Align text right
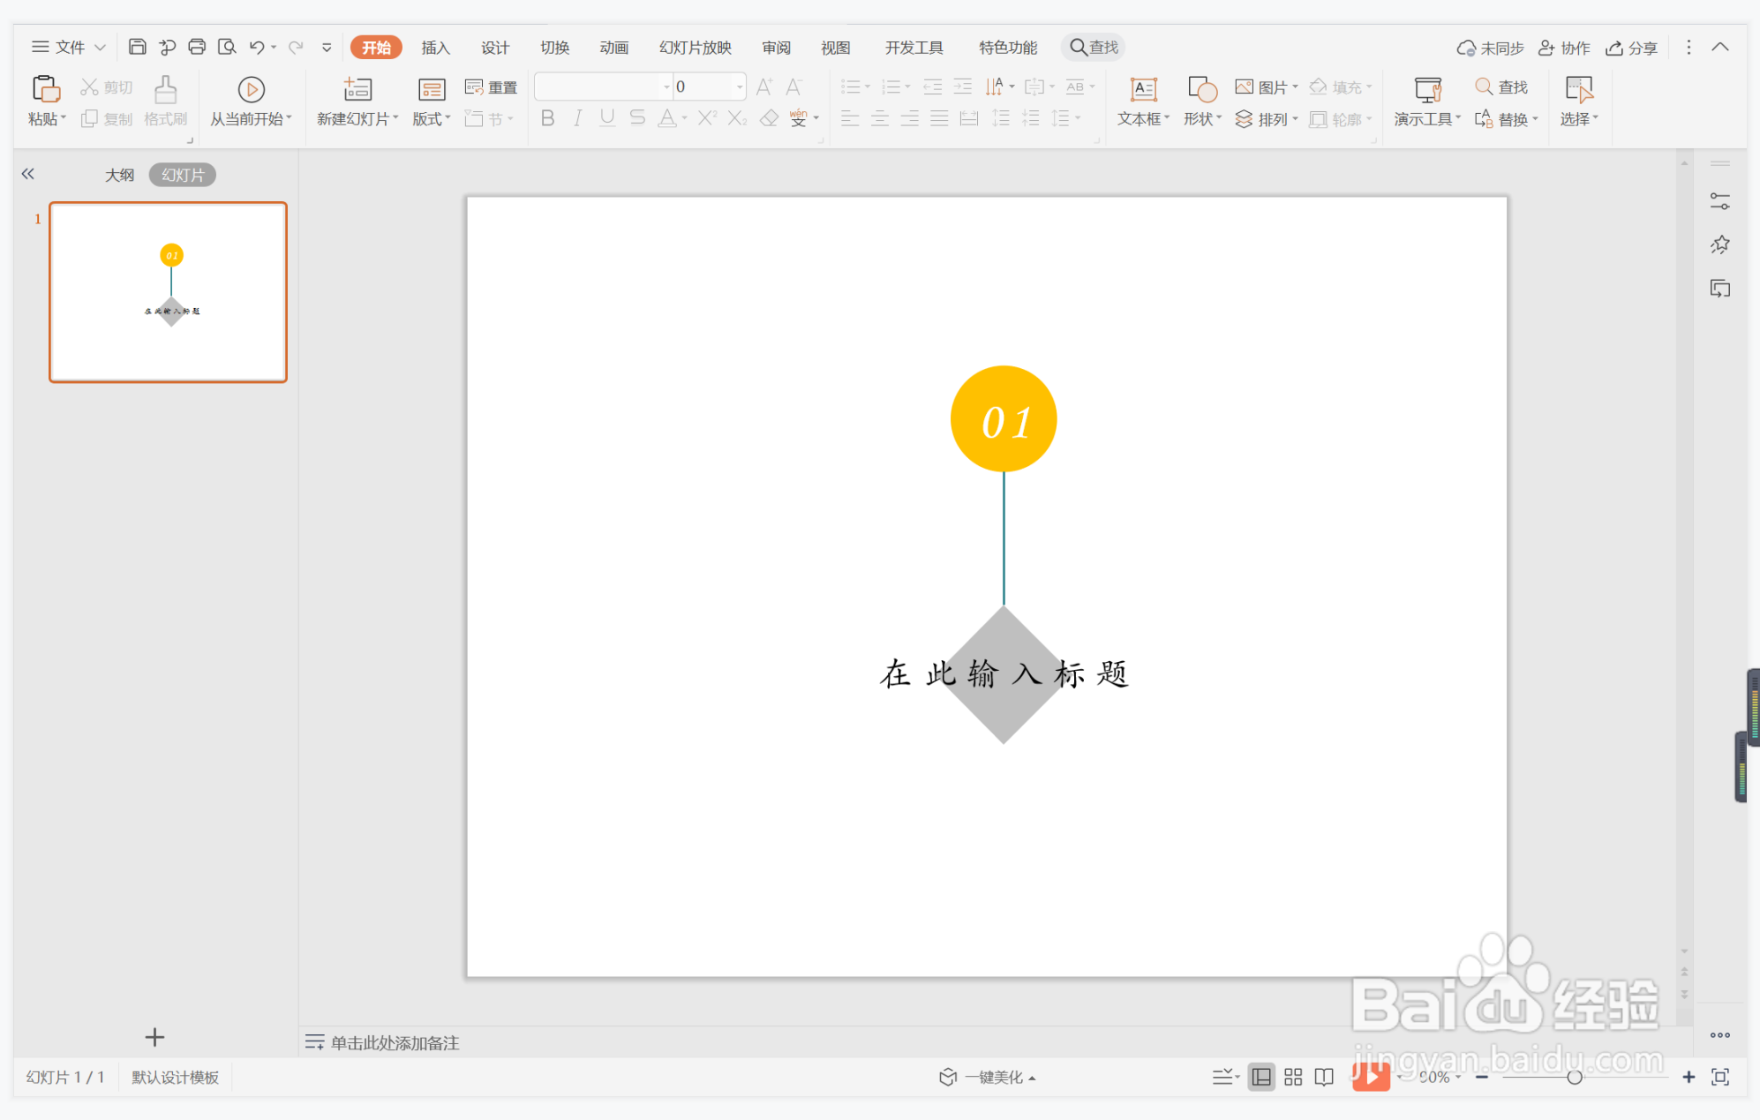Viewport: 1760px width, 1120px height. 910,118
